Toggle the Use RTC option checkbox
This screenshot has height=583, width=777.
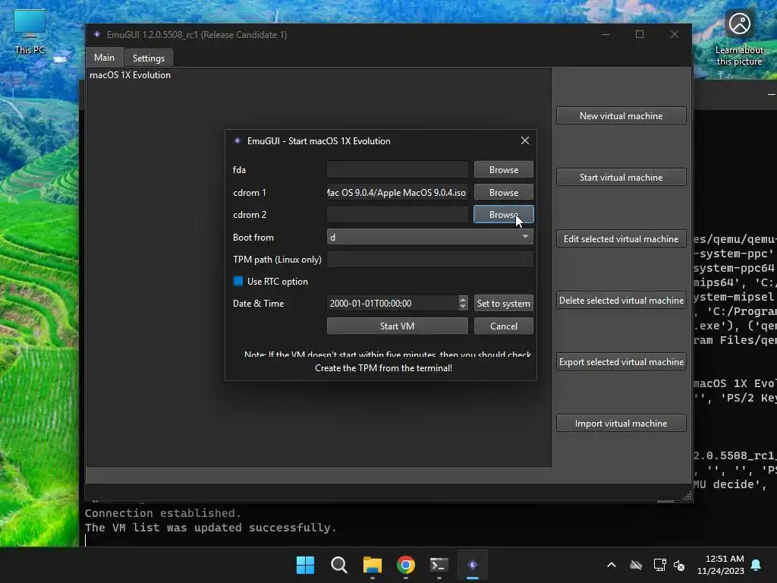point(238,281)
